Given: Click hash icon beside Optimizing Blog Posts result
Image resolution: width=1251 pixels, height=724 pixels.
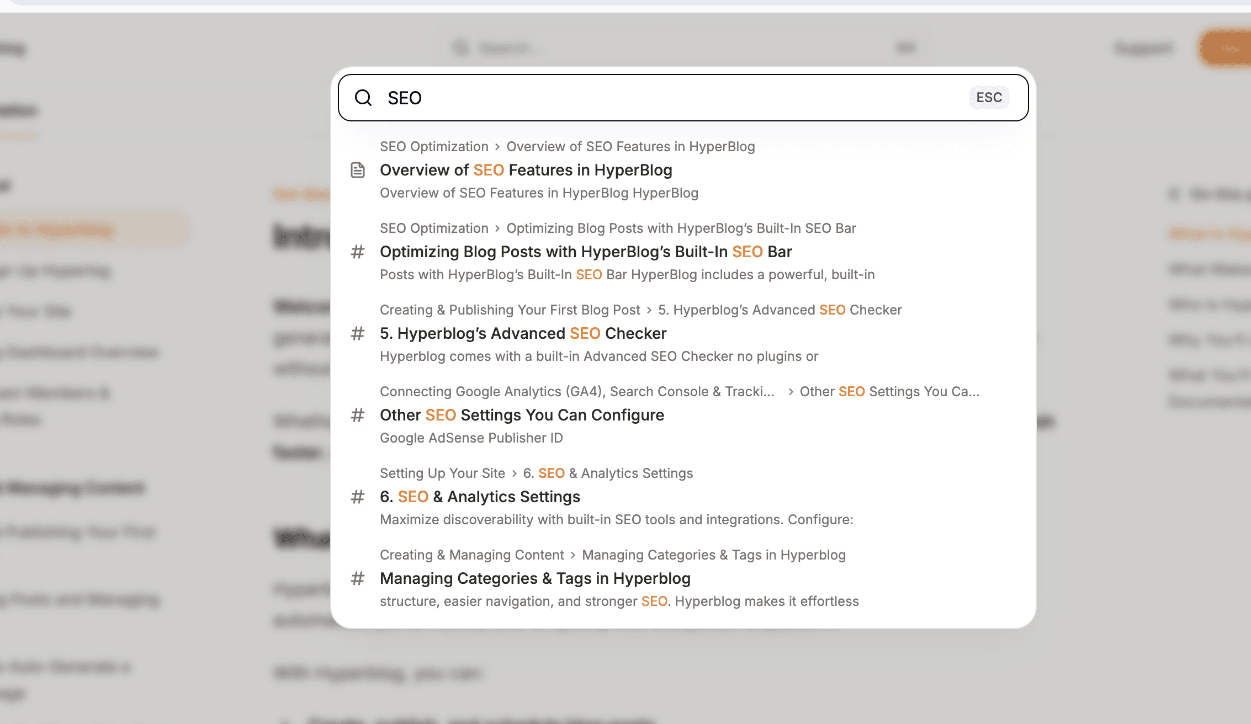Looking at the screenshot, I should (x=358, y=252).
